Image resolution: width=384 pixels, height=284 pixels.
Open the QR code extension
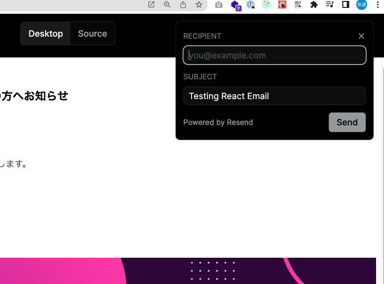(298, 4)
